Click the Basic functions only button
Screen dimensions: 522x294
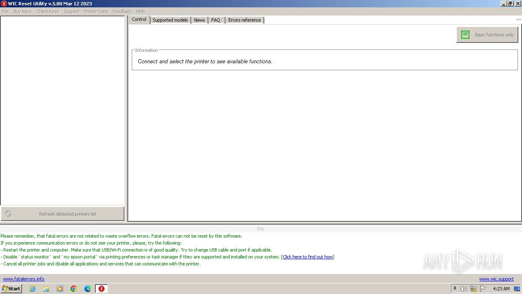[x=487, y=35]
